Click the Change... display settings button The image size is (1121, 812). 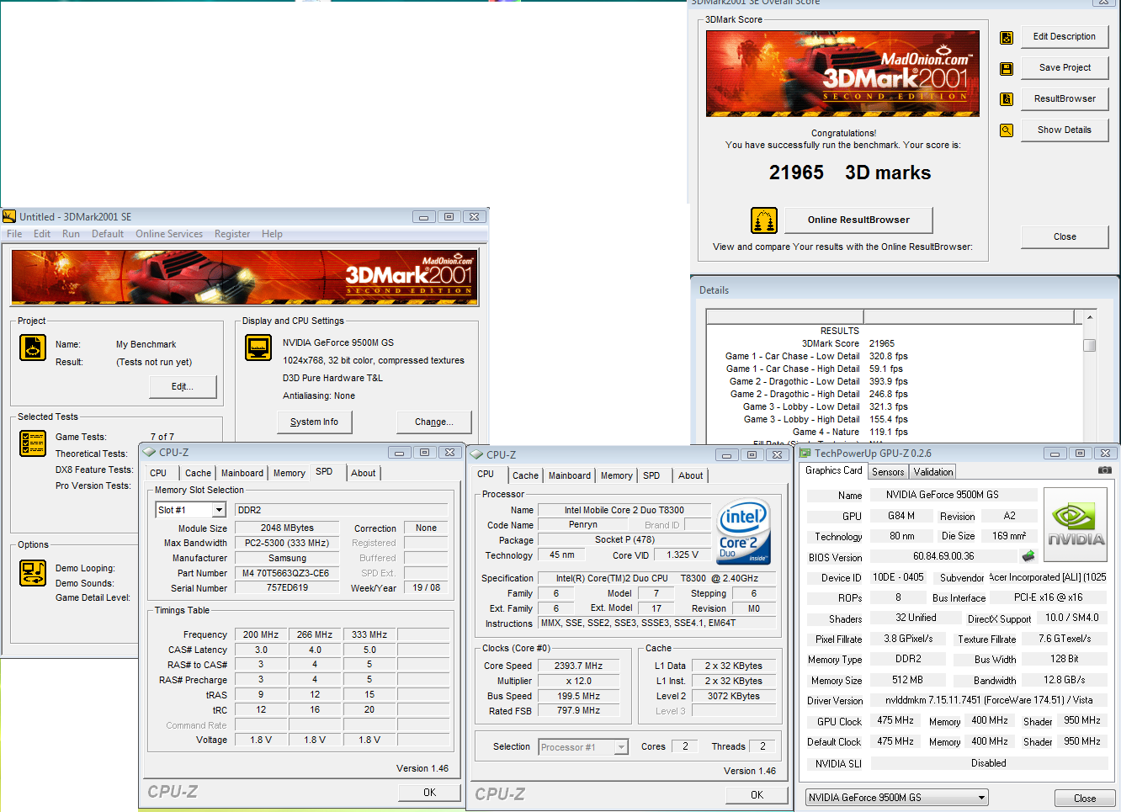click(x=434, y=422)
